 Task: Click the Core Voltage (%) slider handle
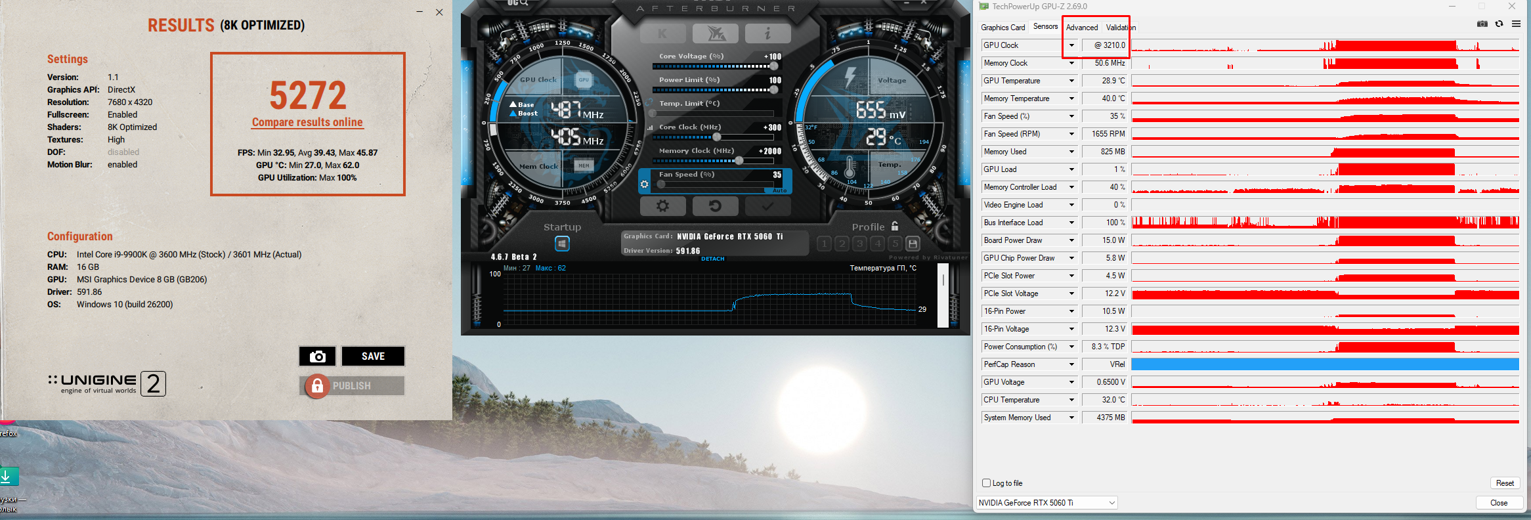click(774, 66)
